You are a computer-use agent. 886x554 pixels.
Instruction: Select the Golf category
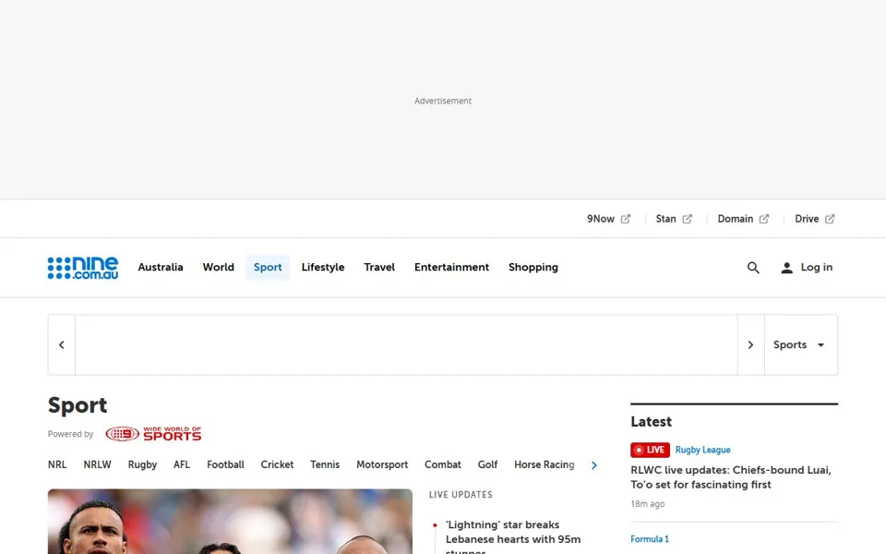pyautogui.click(x=487, y=464)
